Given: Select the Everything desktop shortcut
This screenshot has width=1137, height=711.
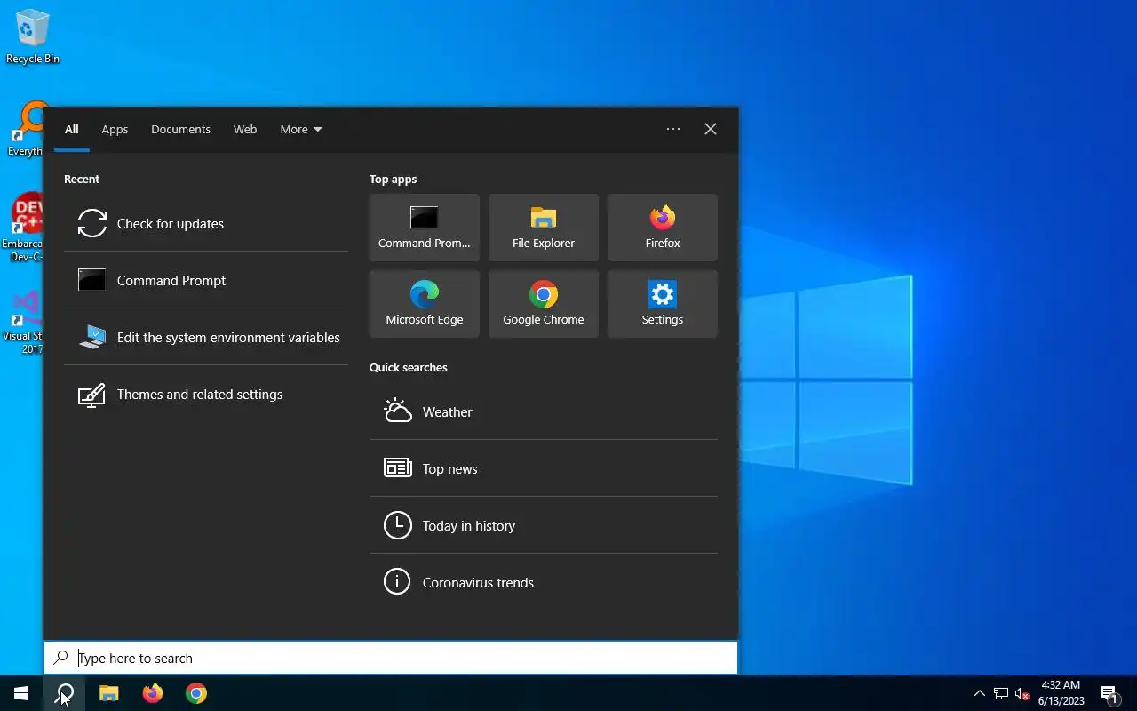Looking at the screenshot, I should [25, 130].
